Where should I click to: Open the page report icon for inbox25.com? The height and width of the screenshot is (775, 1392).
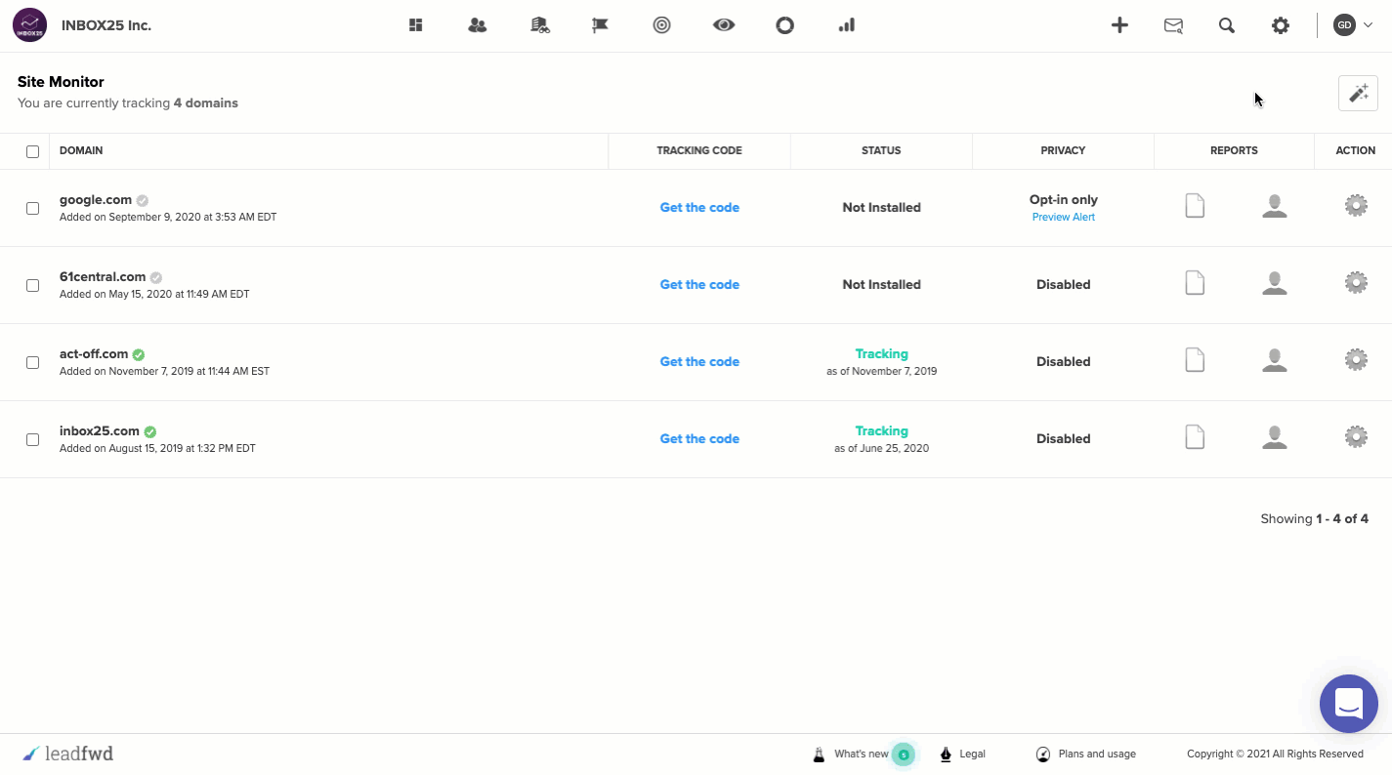1195,437
